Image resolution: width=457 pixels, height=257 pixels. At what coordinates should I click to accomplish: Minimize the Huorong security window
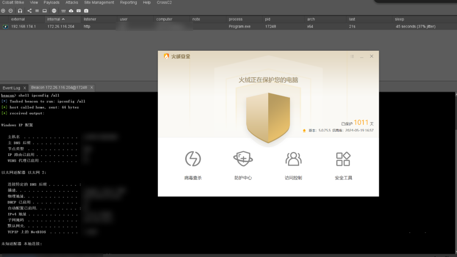[362, 57]
